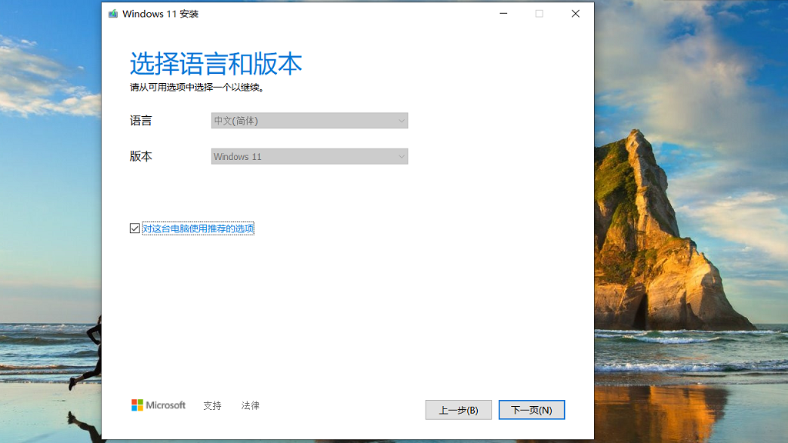Click the maximize icon on the window
The height and width of the screenshot is (443, 788).
(x=539, y=13)
